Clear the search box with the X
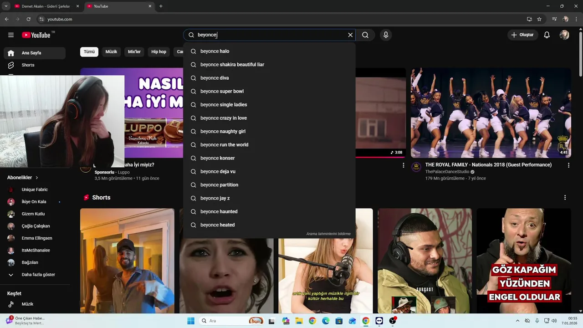 350,35
